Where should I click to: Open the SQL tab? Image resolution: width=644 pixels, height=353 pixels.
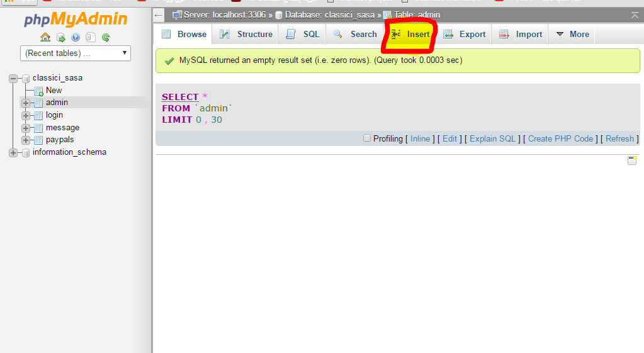pos(303,34)
